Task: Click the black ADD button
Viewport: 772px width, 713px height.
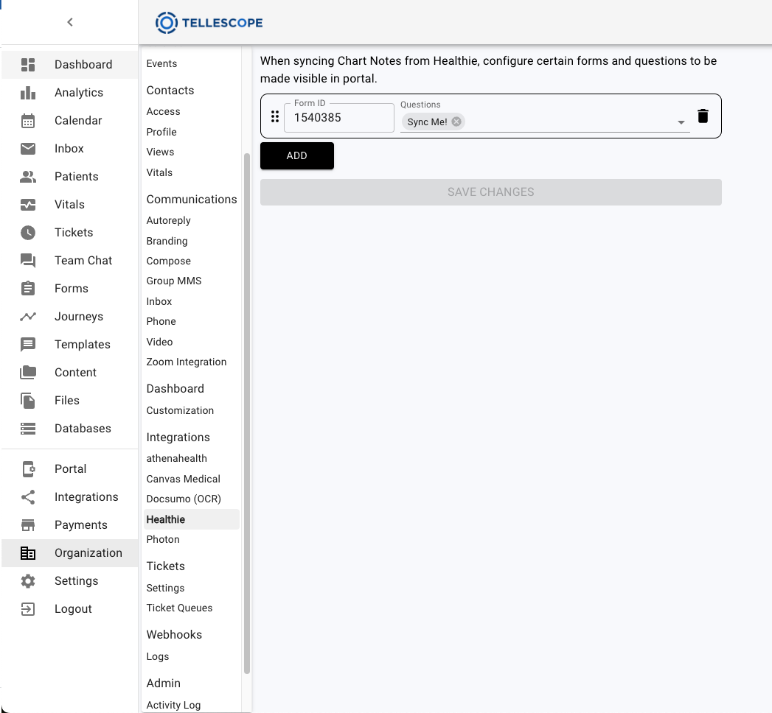Action: 297,156
